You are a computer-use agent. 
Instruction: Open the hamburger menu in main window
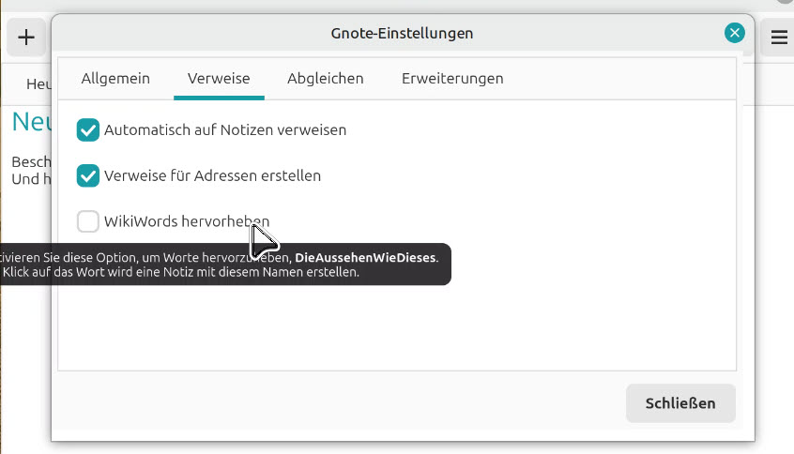(x=778, y=38)
